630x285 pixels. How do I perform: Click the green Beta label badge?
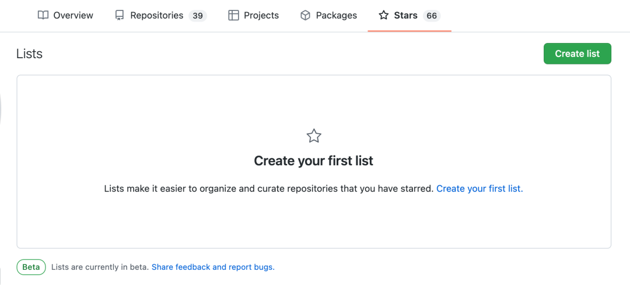31,268
